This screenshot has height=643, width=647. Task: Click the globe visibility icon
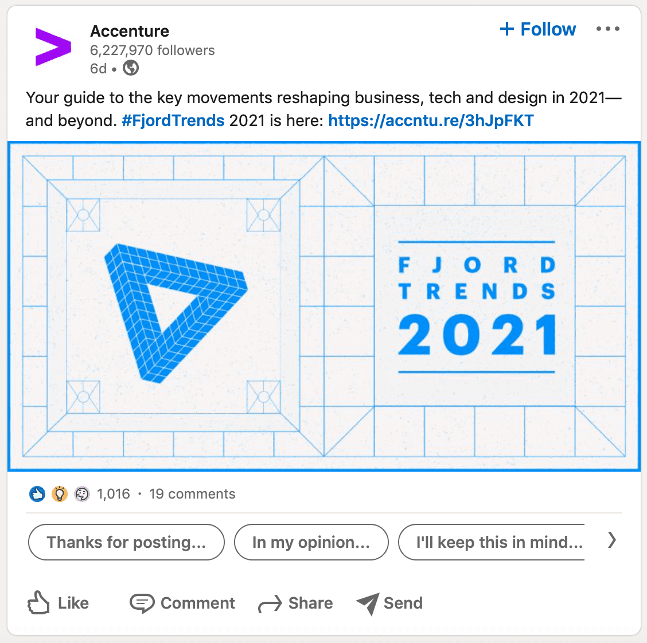[x=131, y=68]
